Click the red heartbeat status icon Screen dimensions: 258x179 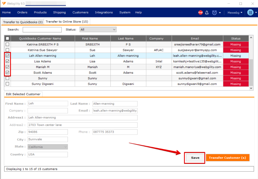coord(200,13)
